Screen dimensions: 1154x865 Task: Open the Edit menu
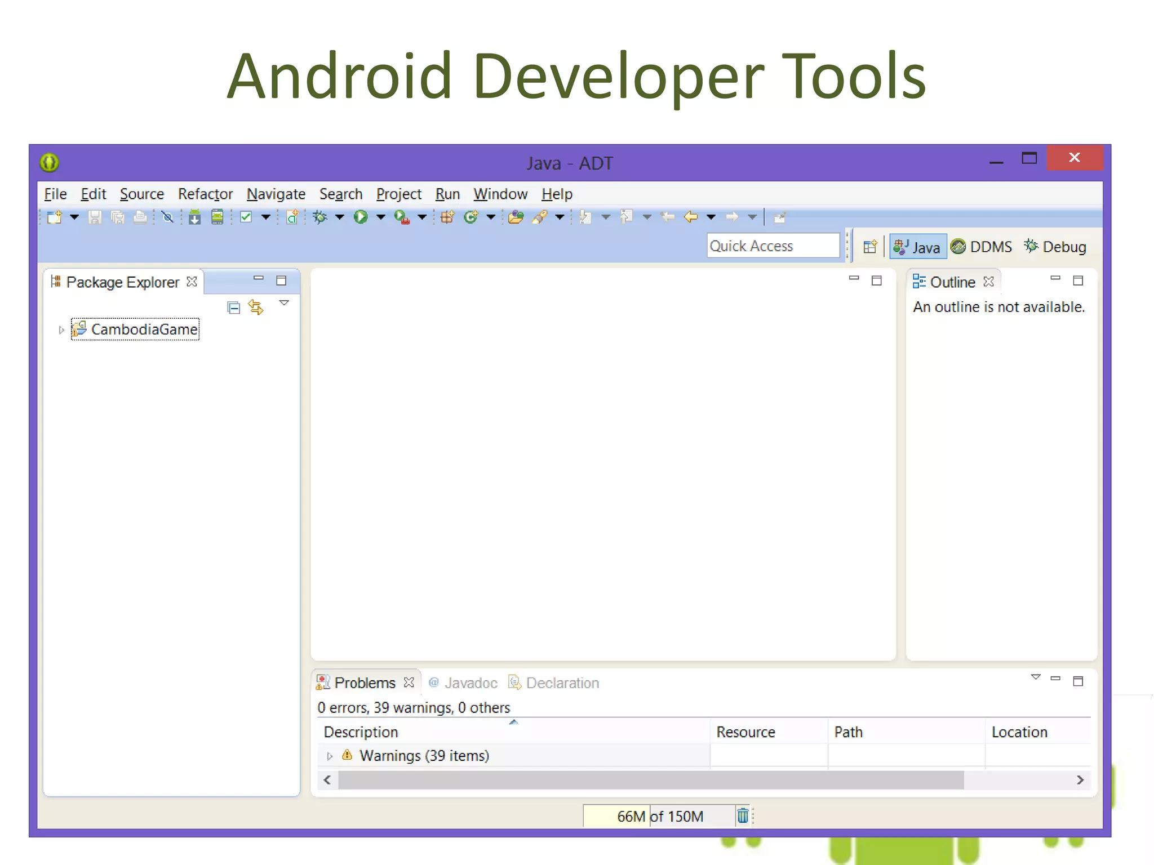(93, 194)
